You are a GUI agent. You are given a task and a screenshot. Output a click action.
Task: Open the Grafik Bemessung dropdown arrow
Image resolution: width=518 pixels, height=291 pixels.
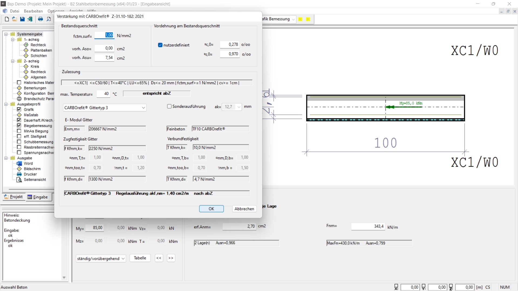pyautogui.click(x=293, y=19)
